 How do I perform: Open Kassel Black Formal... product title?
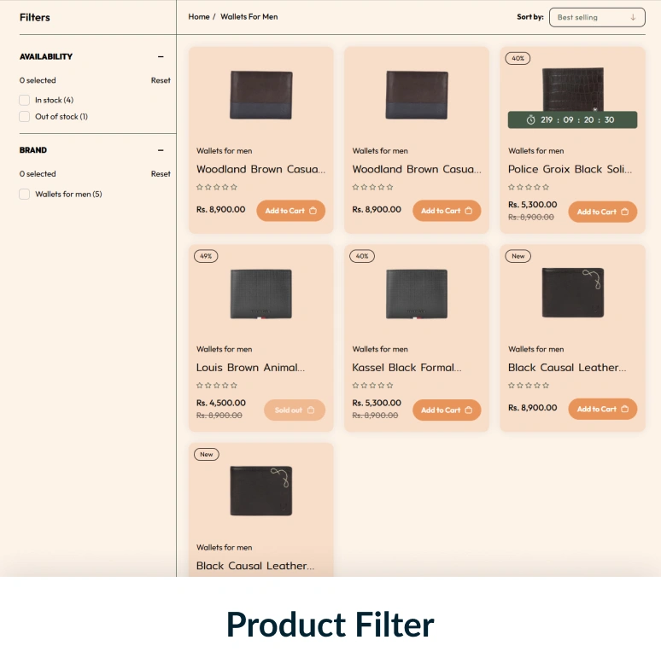[407, 367]
